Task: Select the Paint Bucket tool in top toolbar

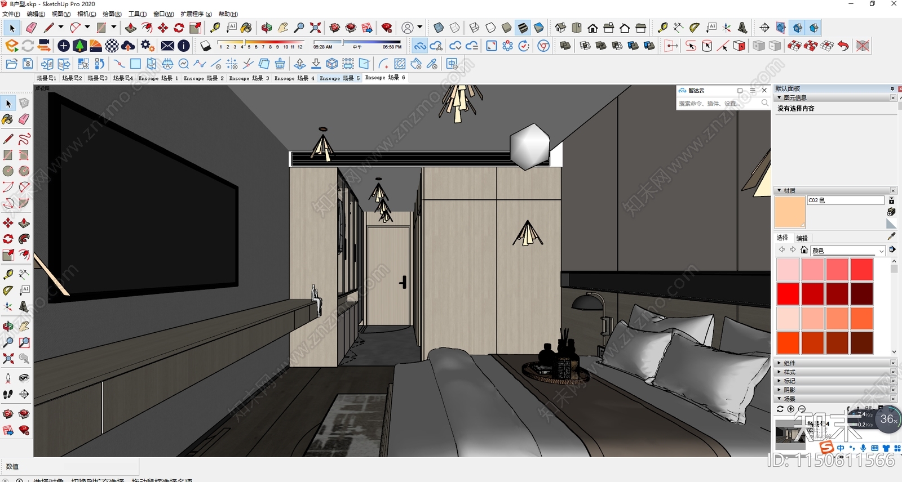Action: pos(246,28)
